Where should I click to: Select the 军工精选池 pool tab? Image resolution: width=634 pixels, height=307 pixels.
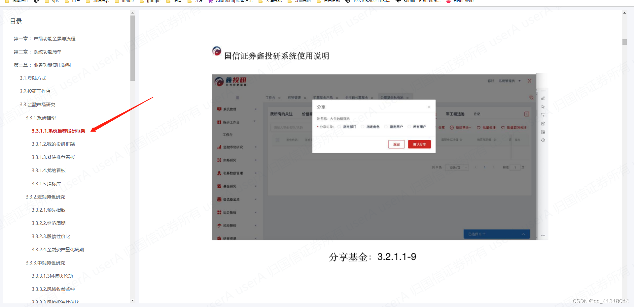455,114
